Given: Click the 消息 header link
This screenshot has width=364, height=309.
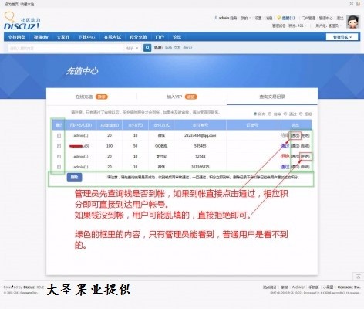Looking at the screenshot, I should pos(269,18).
